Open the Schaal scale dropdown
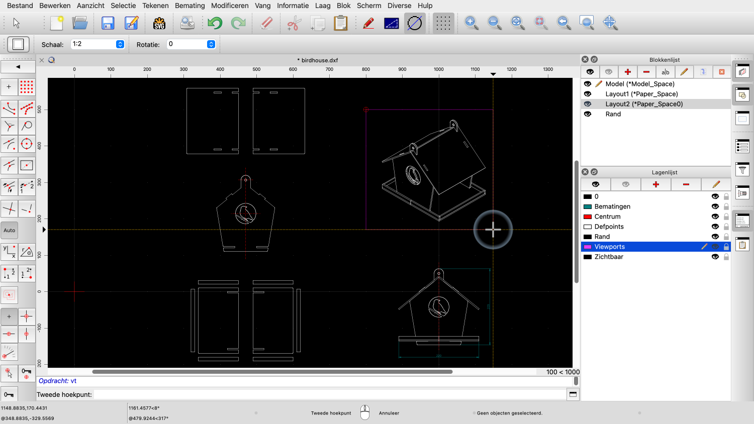Screen dimensions: 754x424 [120, 44]
